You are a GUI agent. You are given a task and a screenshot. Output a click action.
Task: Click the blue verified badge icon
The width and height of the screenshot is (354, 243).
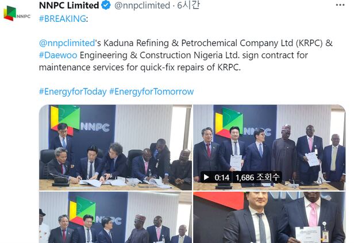(106, 5)
